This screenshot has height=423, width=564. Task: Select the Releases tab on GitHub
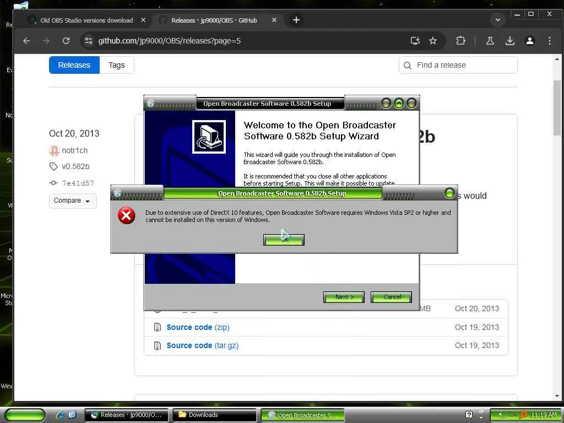(x=74, y=65)
